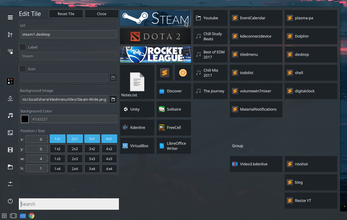Toggle the Icon checkbox

[22, 69]
